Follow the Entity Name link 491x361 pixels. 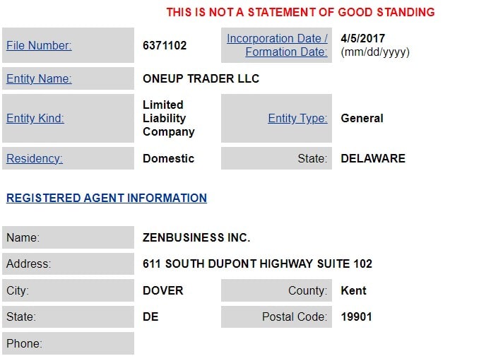[x=39, y=79]
